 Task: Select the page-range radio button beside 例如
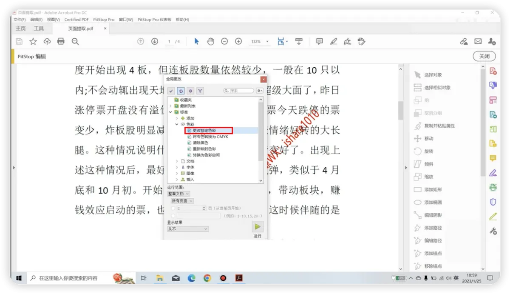click(173, 216)
